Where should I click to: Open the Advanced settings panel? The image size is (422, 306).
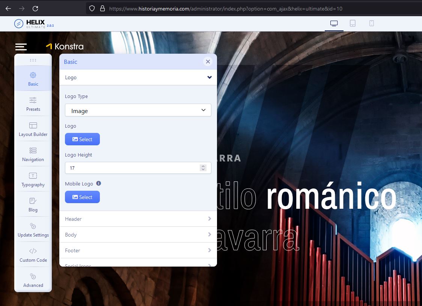[33, 279]
